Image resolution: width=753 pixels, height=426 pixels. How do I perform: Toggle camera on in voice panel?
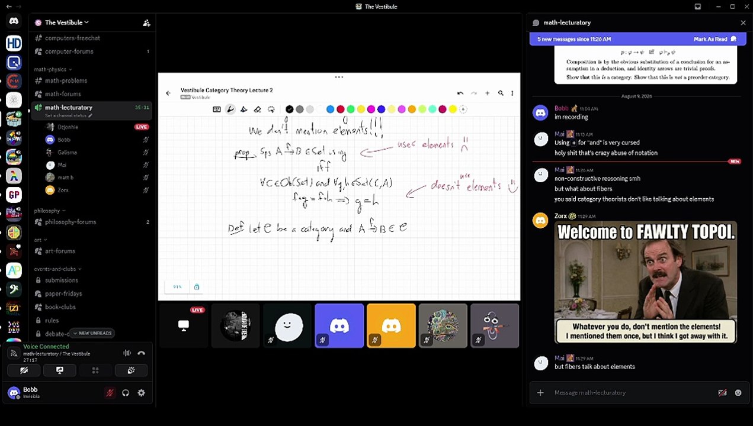click(24, 370)
